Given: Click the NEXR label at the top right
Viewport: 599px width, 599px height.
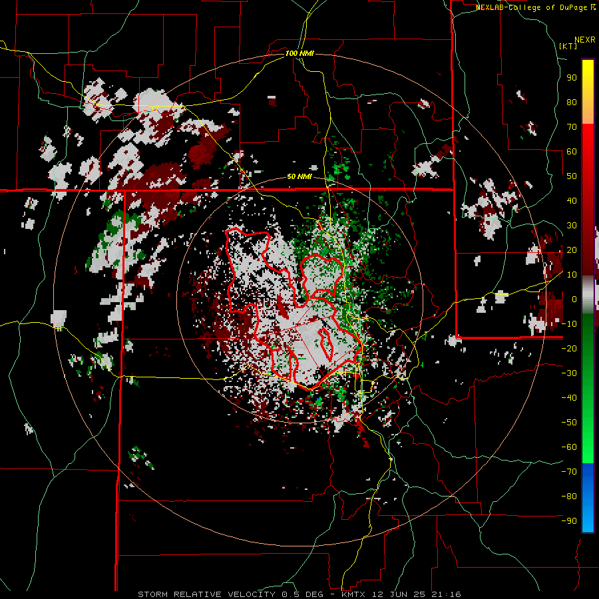Looking at the screenshot, I should coord(585,40).
